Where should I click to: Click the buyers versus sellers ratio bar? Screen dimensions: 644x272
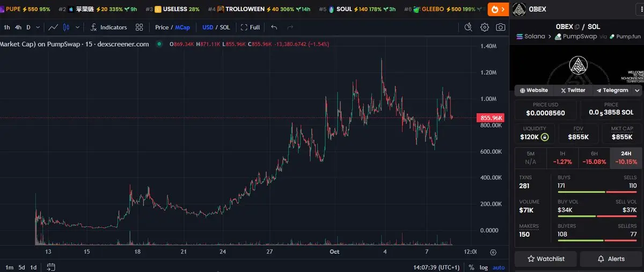597,241
